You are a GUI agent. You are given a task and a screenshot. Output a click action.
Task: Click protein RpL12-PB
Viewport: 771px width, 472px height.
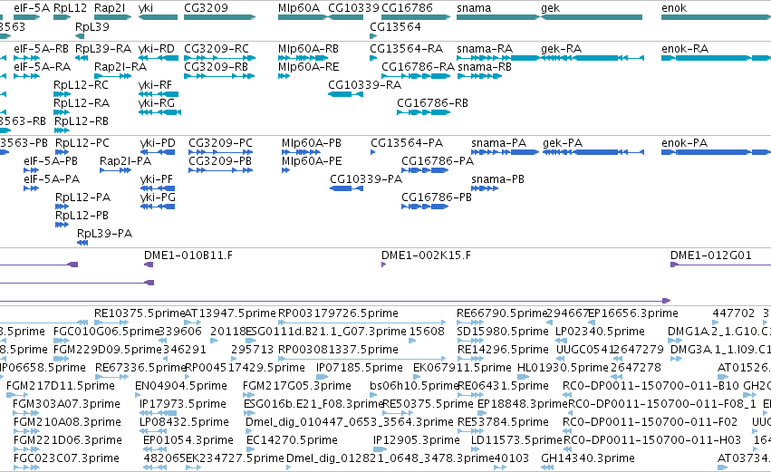(x=82, y=216)
